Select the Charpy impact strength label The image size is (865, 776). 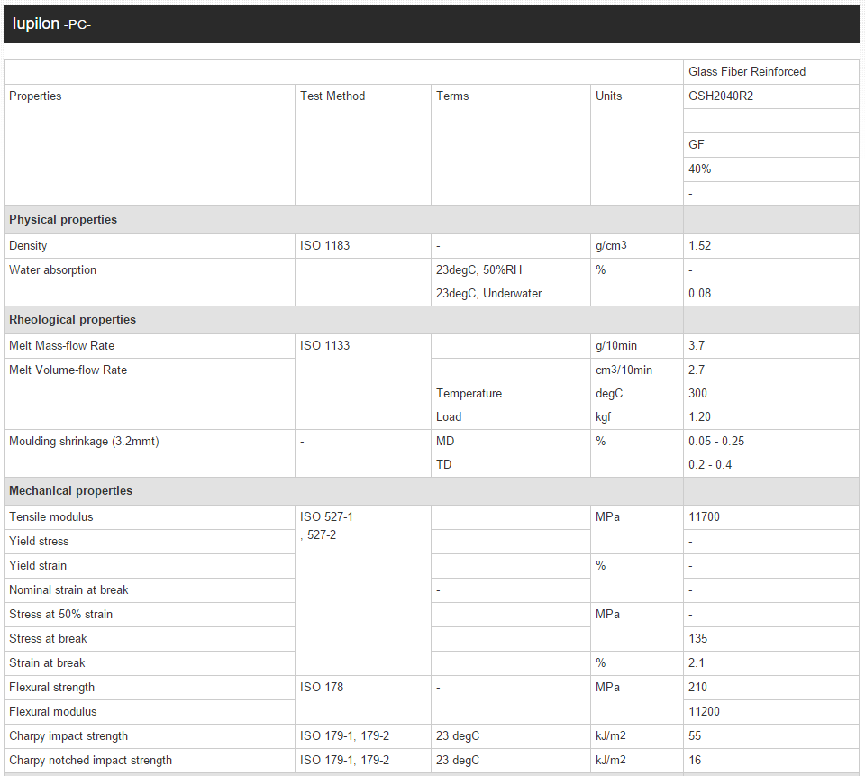click(x=68, y=735)
